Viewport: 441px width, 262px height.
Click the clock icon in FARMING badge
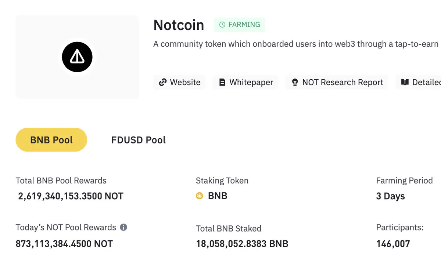point(222,25)
